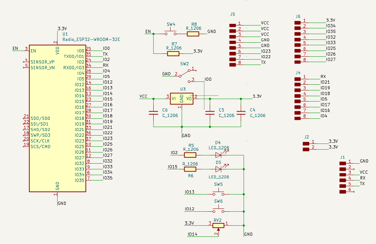Select the ESP32-WROOM-32E module U1 body
This screenshot has height=244, width=376.
pyautogui.click(x=58, y=118)
